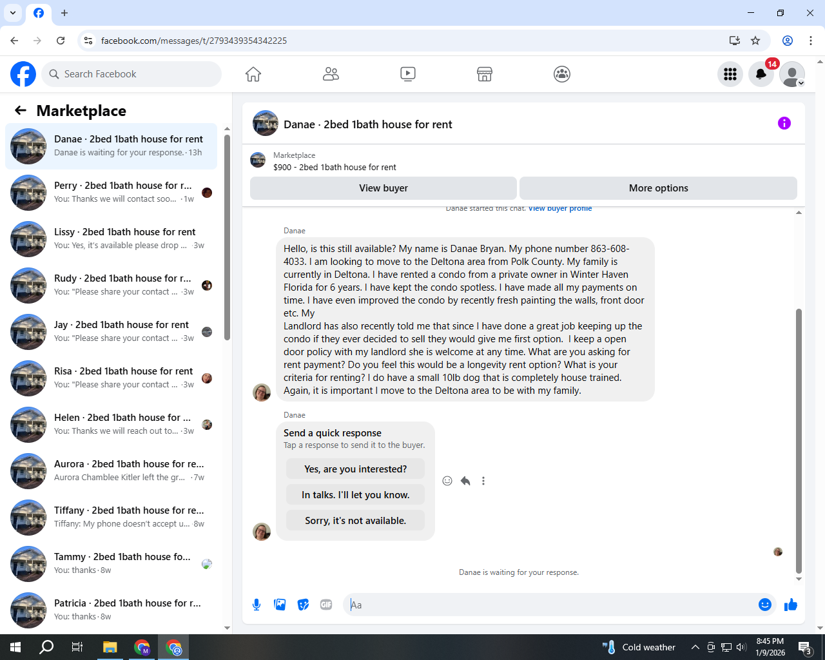The image size is (825, 660).
Task: Open conversation info purple icon
Action: (784, 123)
